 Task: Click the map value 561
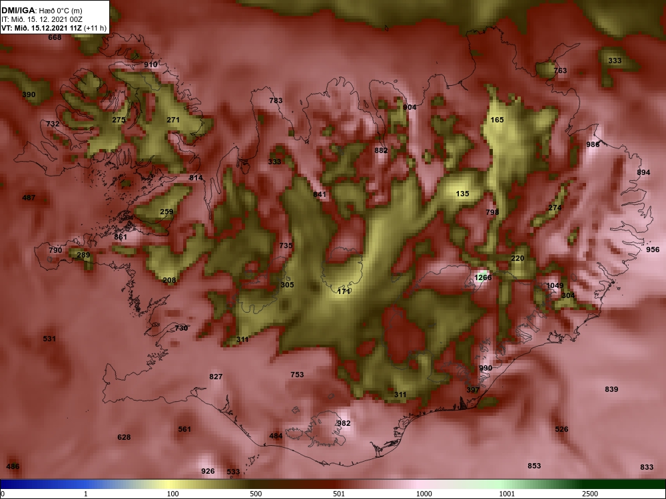click(184, 429)
